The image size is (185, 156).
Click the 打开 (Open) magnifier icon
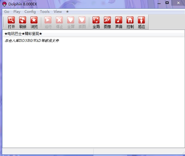(x=11, y=20)
